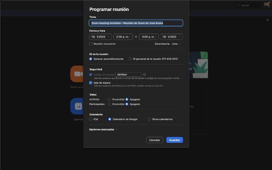Image resolution: width=272 pixels, height=170 pixels.
Task: Set Anfitrión video to Encendido
Action: (109, 99)
